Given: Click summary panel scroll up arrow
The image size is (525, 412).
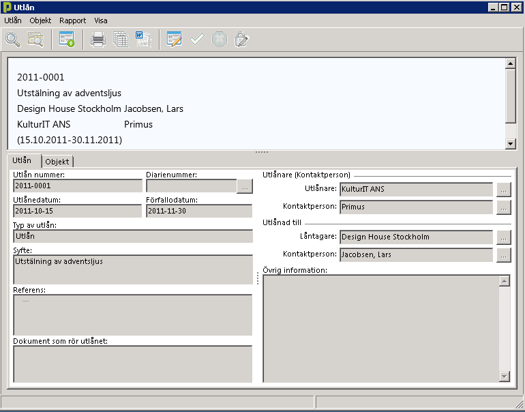Looking at the screenshot, I should pyautogui.click(x=510, y=63).
